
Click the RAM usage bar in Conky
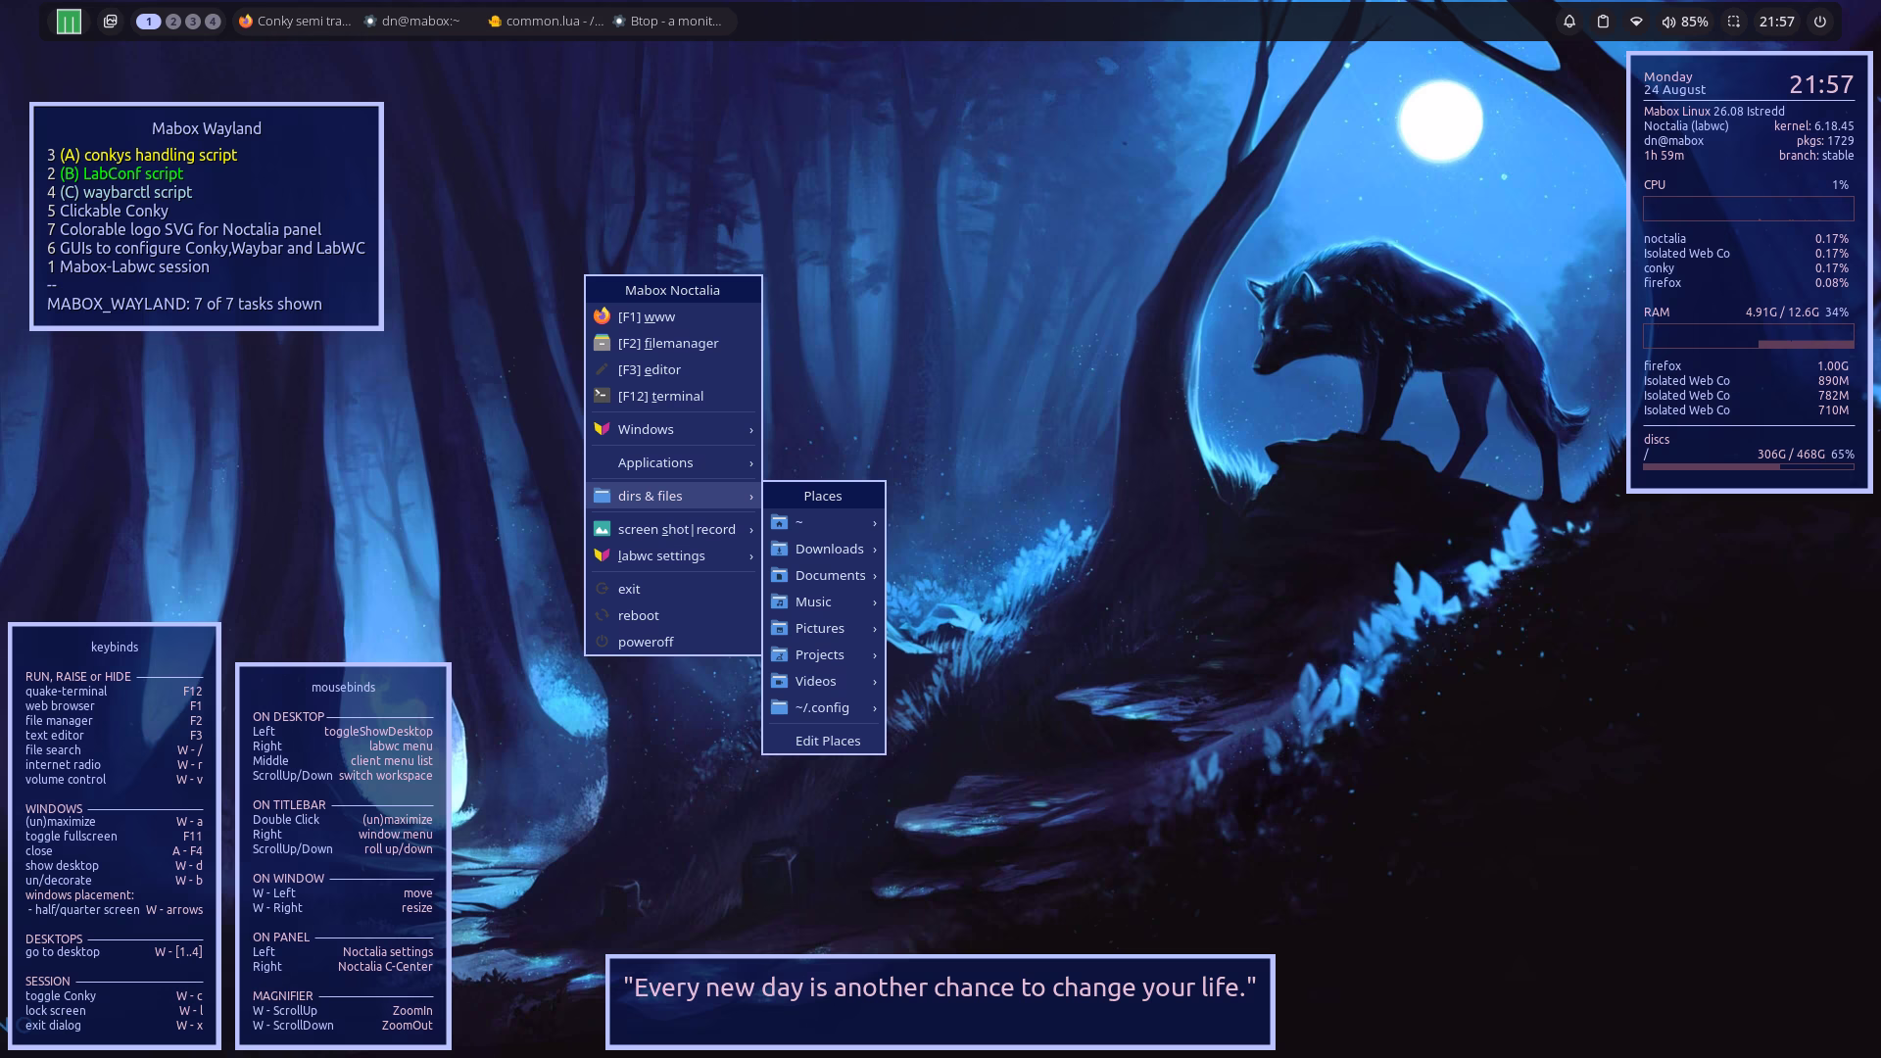pos(1749,336)
